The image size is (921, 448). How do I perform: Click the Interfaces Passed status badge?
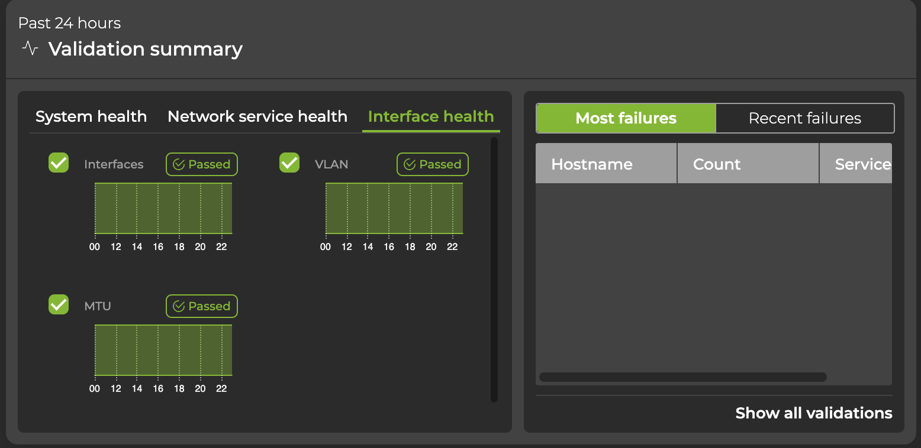202,164
